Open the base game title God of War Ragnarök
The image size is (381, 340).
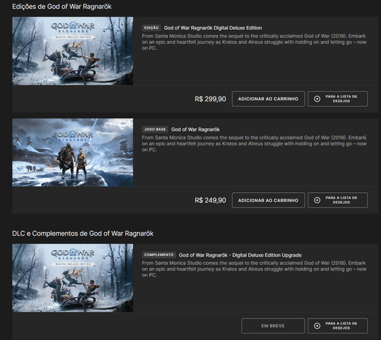(195, 129)
